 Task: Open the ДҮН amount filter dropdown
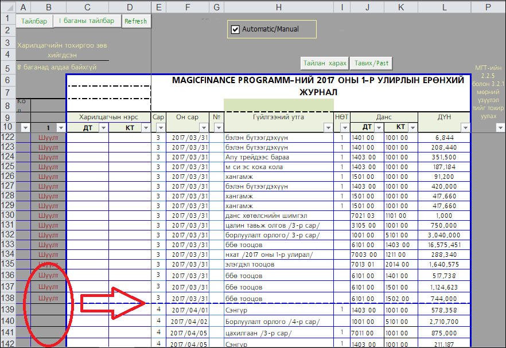[x=465, y=128]
